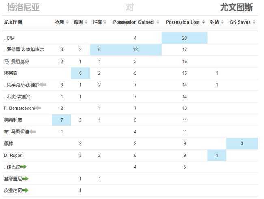Click the Possession Gained header label
This screenshot has width=264, height=199.
133,22
